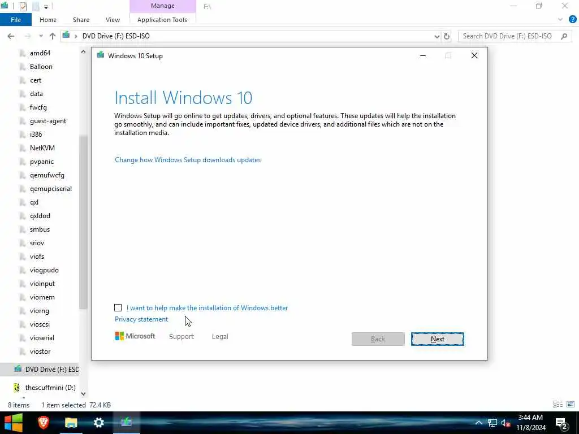Open the Windows Start menu
Screen dimensions: 579x434
[14, 423]
